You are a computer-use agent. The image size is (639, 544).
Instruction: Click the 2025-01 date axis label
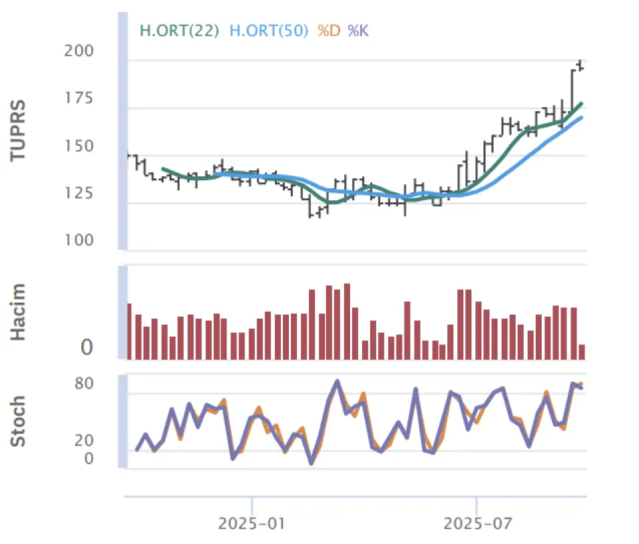(252, 523)
